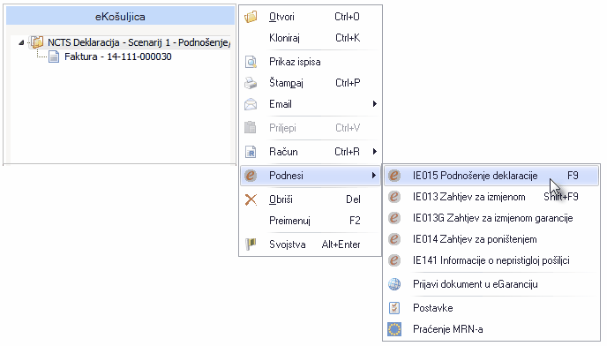Screen dimensions: 607x346
Task: Click the IE141 nepristigloj pošiljci icon
Action: pos(394,260)
